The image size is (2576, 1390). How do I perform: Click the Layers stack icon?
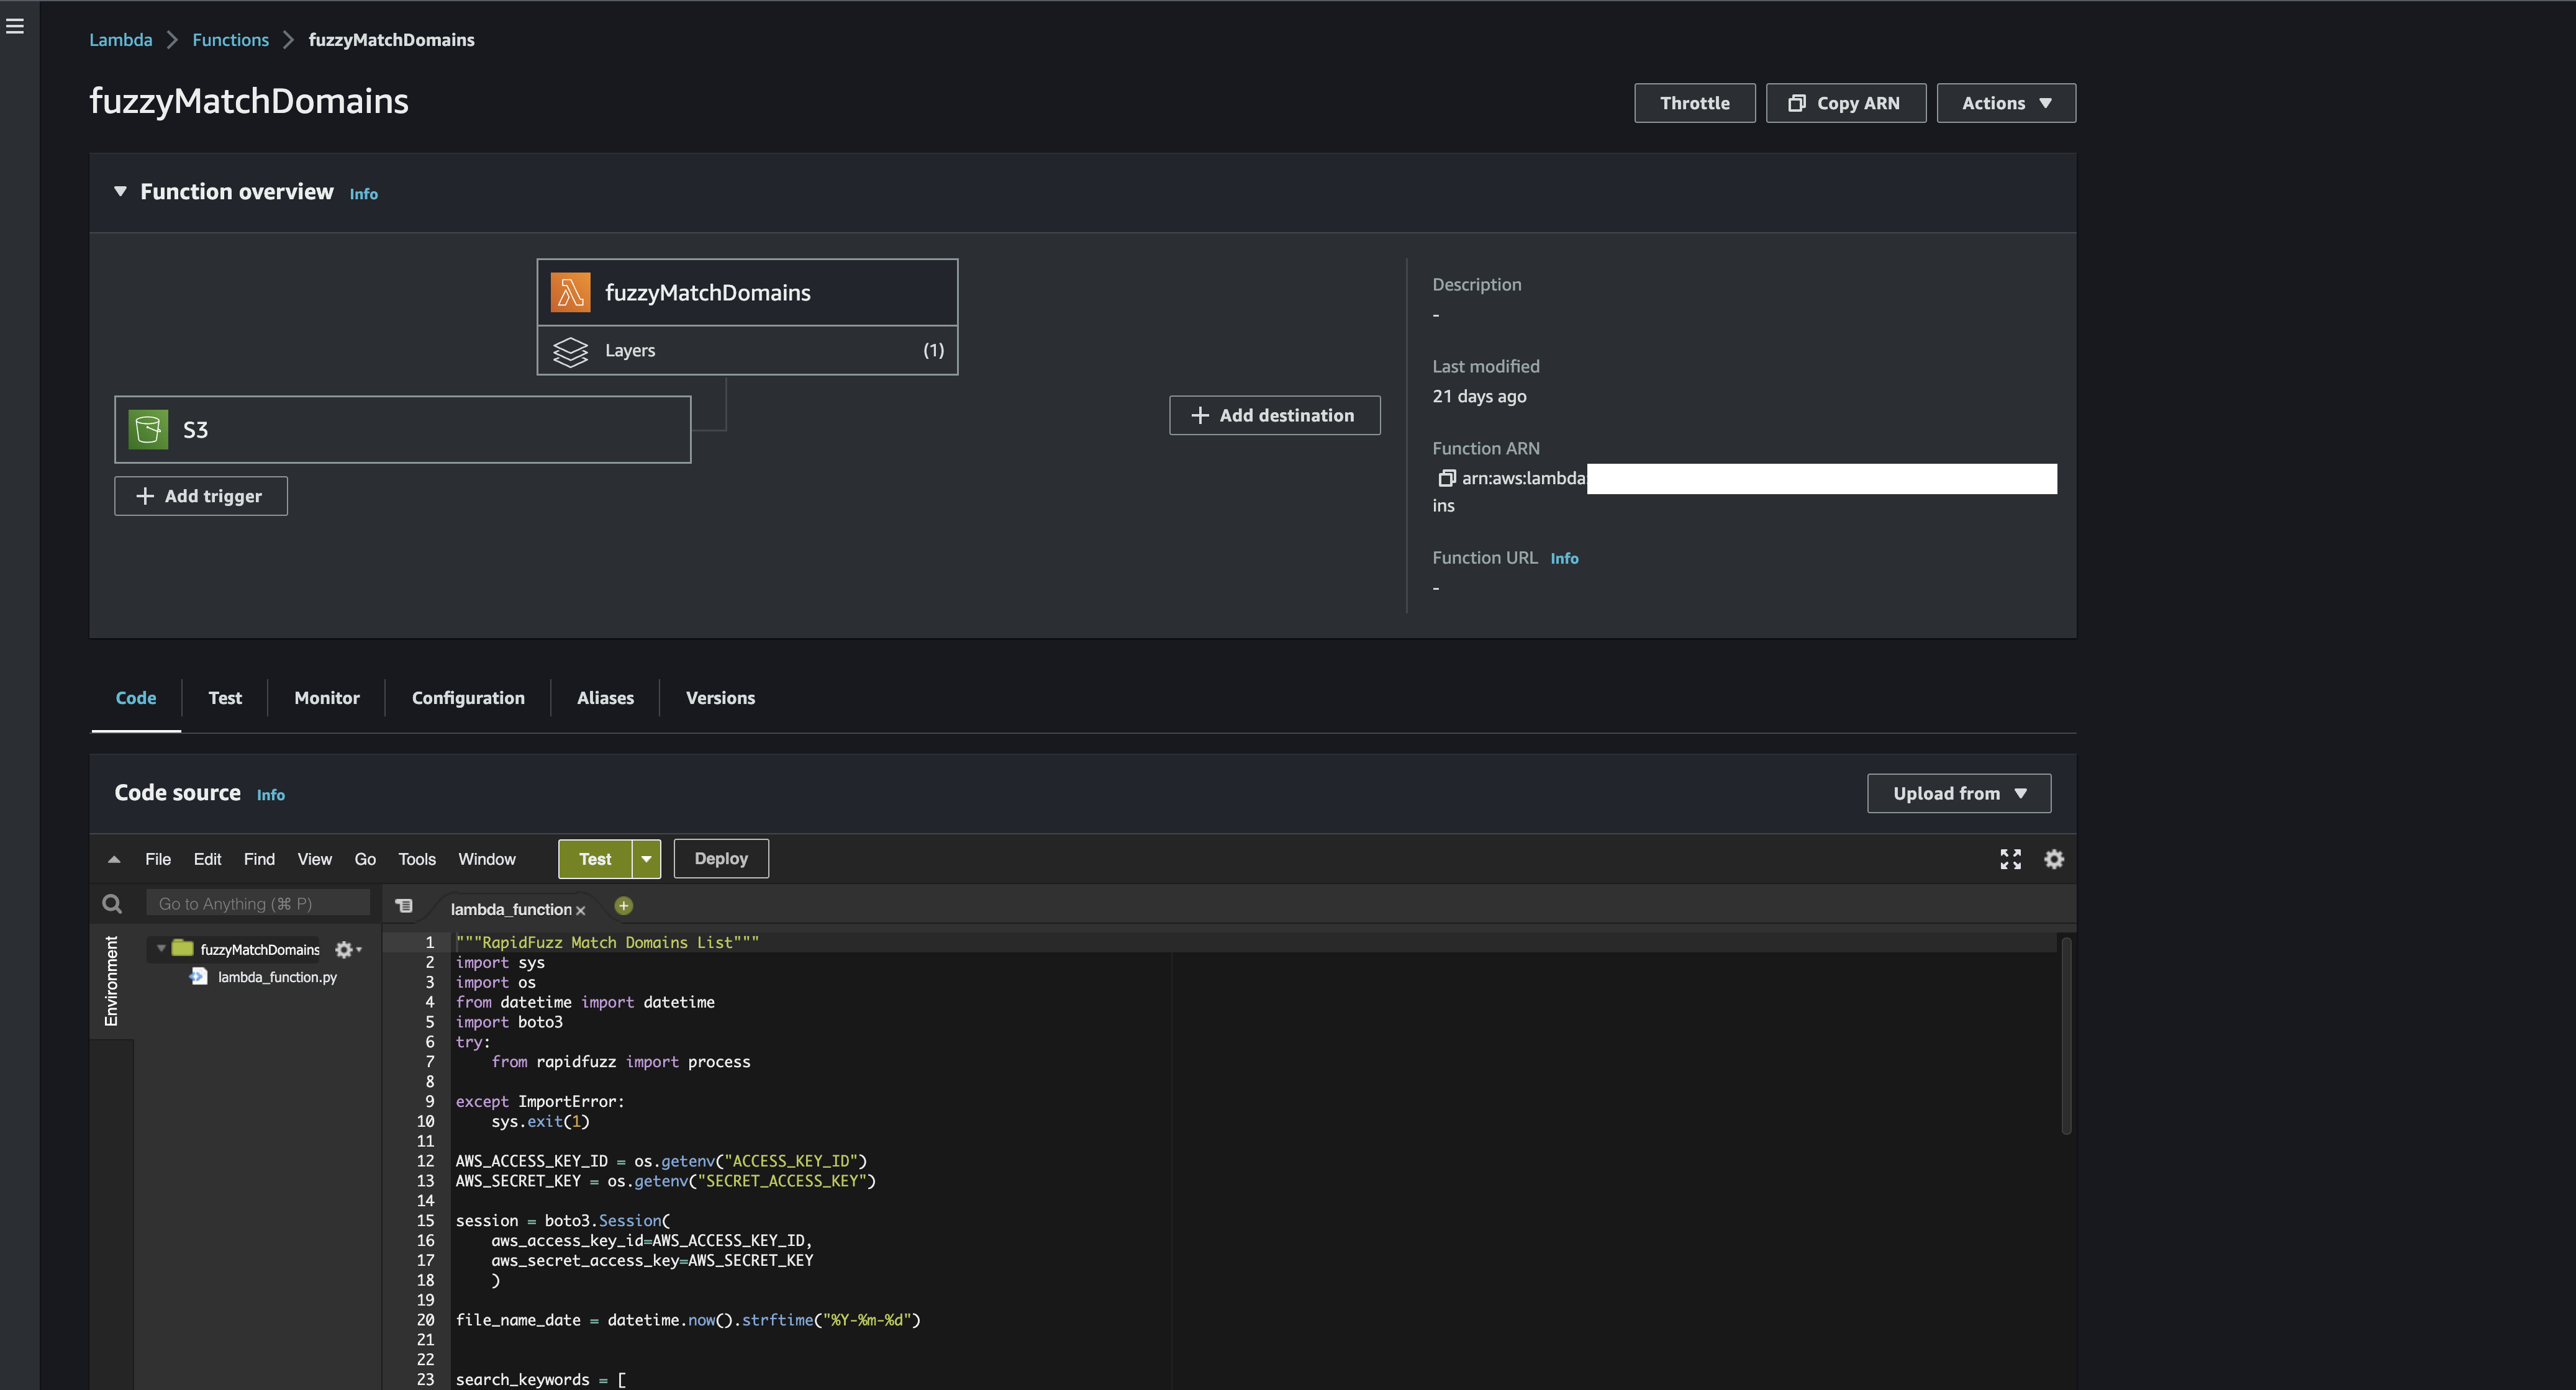click(x=571, y=351)
